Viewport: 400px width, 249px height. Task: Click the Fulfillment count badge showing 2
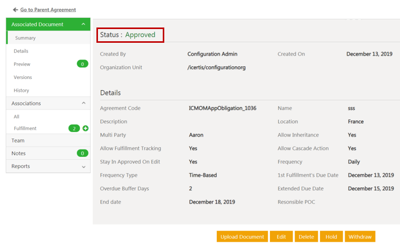coord(74,128)
